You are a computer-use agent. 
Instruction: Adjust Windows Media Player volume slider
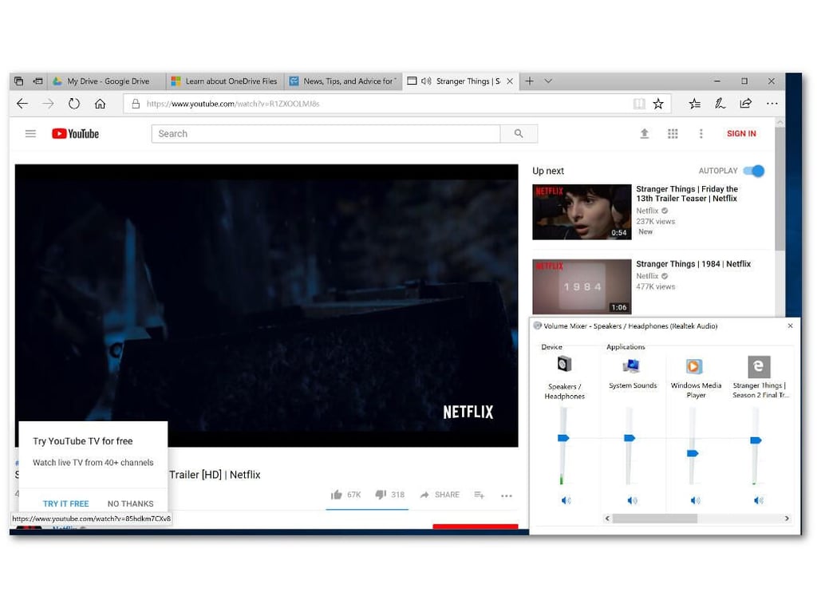(693, 453)
